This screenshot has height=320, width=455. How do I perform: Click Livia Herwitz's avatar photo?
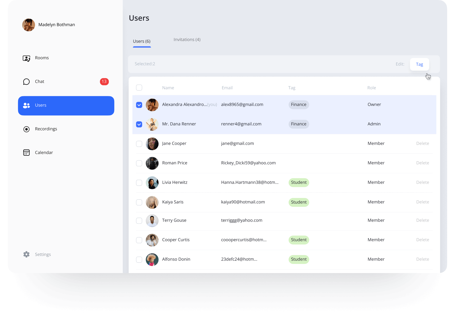[x=152, y=183]
